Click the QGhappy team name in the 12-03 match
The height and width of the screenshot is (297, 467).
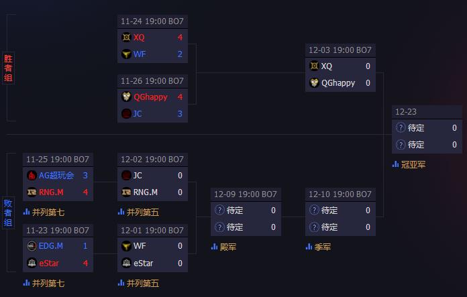(338, 82)
